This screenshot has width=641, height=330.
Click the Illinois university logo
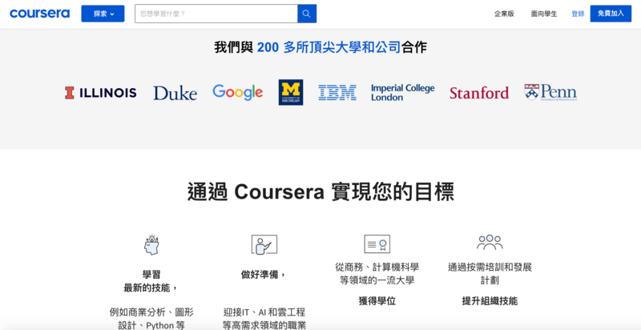(x=101, y=93)
